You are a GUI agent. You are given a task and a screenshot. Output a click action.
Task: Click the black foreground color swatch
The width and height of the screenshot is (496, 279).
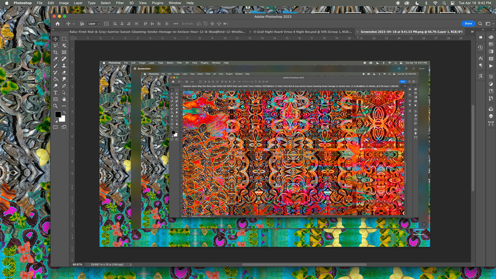[x=58, y=114]
